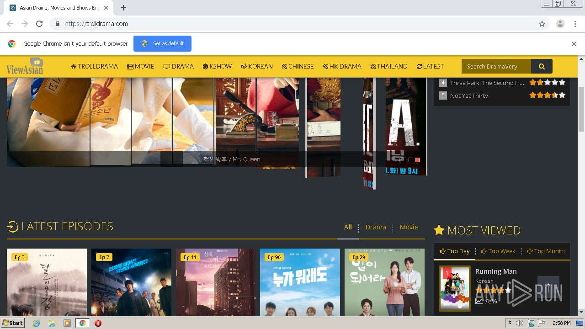
Task: Open the THAILAND menu item
Action: tap(389, 66)
